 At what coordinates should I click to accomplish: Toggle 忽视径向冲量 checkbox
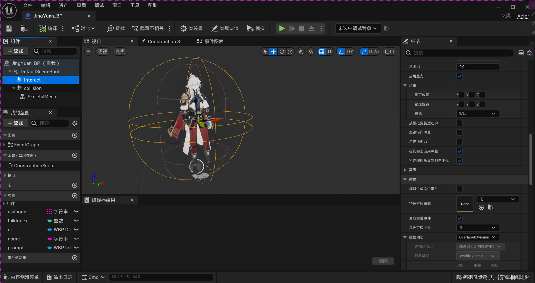(x=459, y=132)
